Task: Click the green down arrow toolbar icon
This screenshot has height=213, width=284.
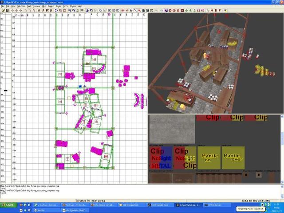Action: tap(186, 11)
